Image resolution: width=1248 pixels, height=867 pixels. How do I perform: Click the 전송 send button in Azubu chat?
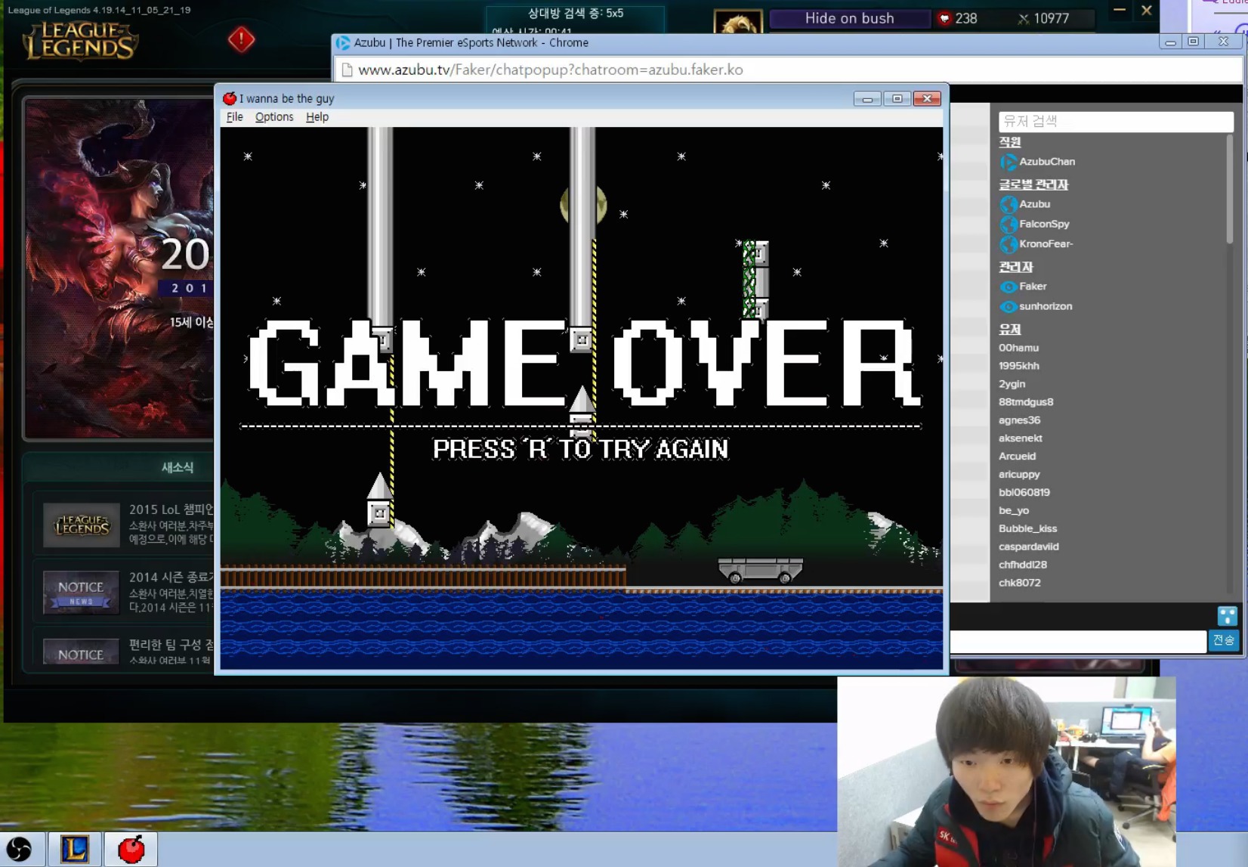pyautogui.click(x=1224, y=641)
